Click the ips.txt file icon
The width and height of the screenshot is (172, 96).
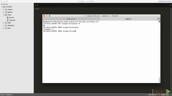tap(8, 18)
